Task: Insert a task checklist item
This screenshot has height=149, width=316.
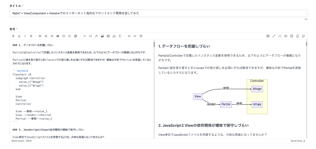Action: click(x=75, y=36)
